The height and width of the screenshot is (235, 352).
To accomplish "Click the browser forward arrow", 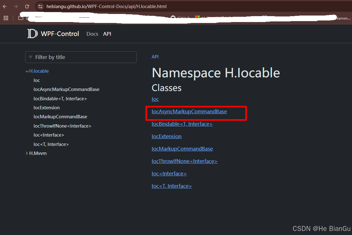I will [x=16, y=7].
